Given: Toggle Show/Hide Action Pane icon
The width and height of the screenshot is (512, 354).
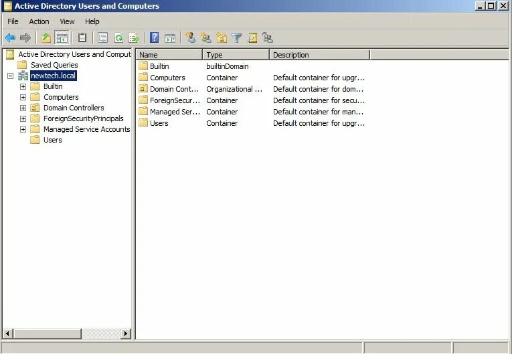Looking at the screenshot, I should 170,38.
